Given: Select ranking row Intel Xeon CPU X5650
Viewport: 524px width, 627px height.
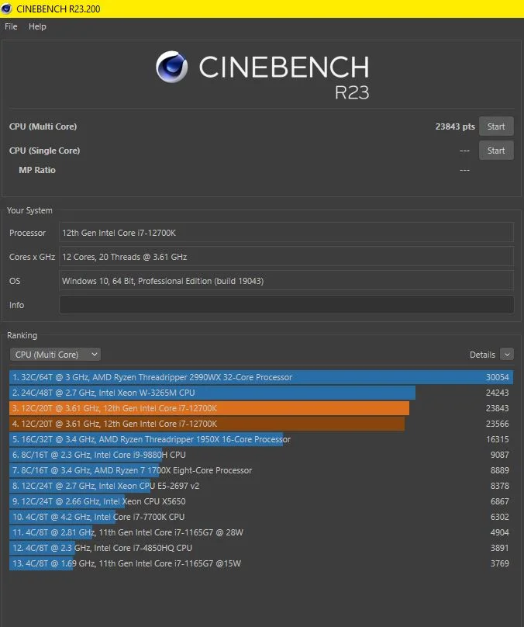Looking at the screenshot, I should [x=261, y=501].
